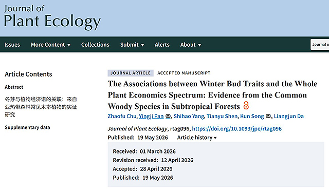
Task: Expand the About menu
Action: coord(191,45)
